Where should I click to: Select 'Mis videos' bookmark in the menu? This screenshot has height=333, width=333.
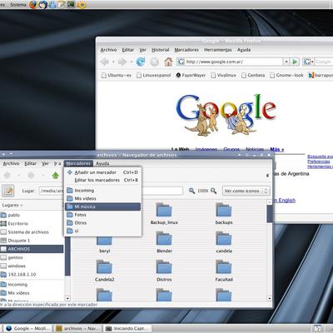pos(102,198)
